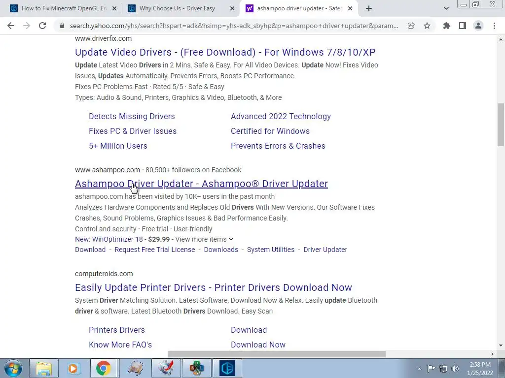Click Download Now link

[258, 345]
